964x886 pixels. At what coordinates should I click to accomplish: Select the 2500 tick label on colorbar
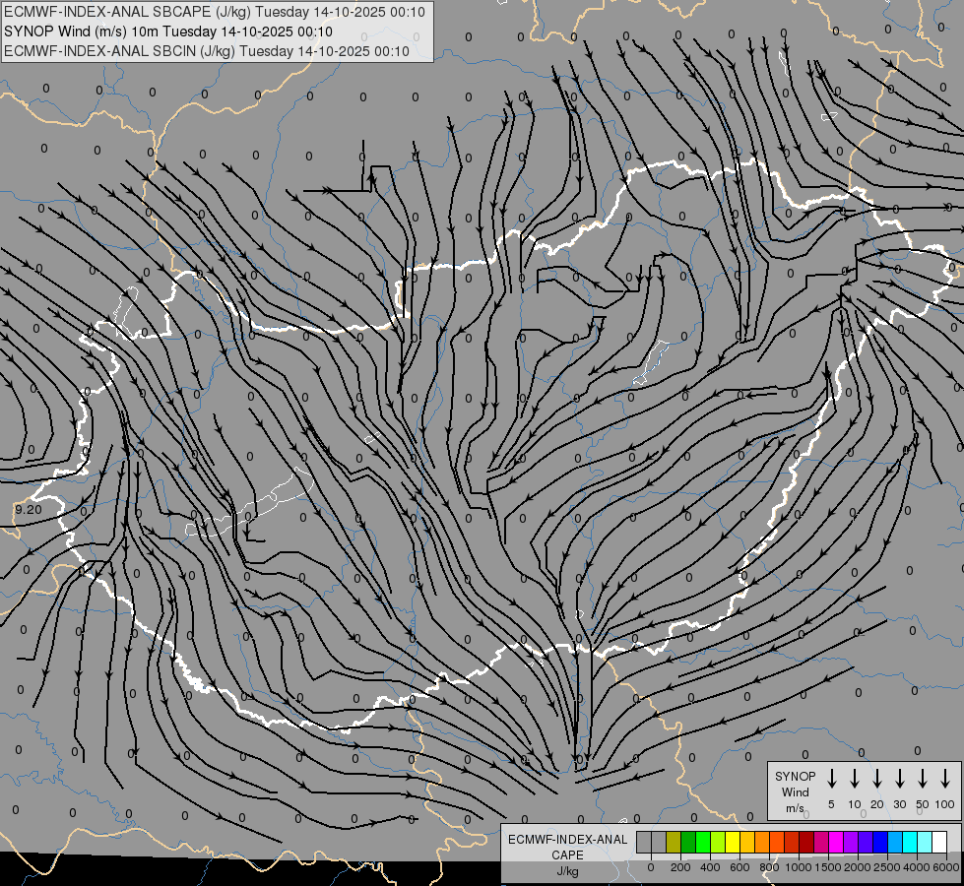[888, 867]
